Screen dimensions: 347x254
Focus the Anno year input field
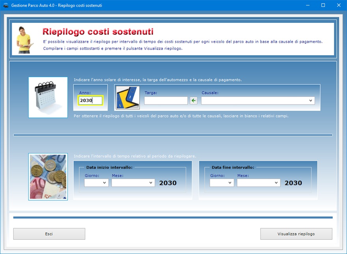click(91, 100)
